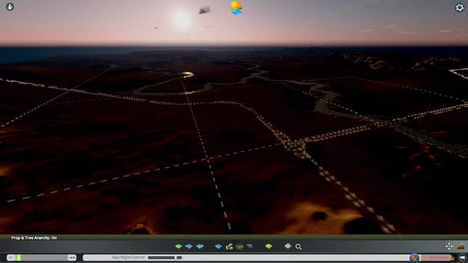This screenshot has width=468, height=263.
Task: Click the map settings icon with green tile
Action: point(288,247)
